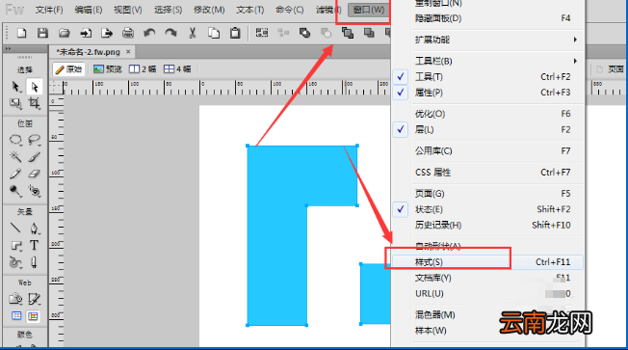Switch to 2 幅 split view
This screenshot has width=628, height=350.
click(x=143, y=69)
